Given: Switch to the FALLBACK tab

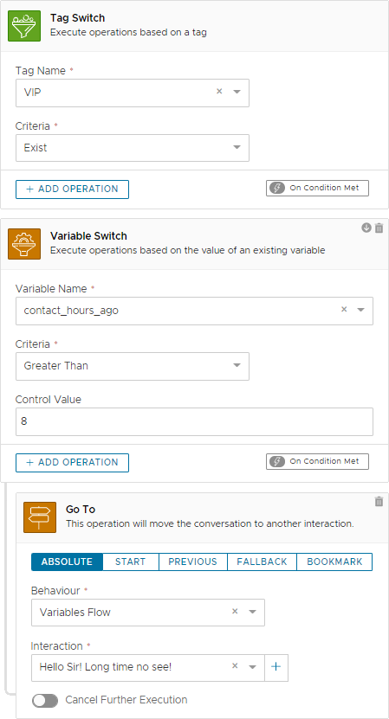Looking at the screenshot, I should pos(262,562).
